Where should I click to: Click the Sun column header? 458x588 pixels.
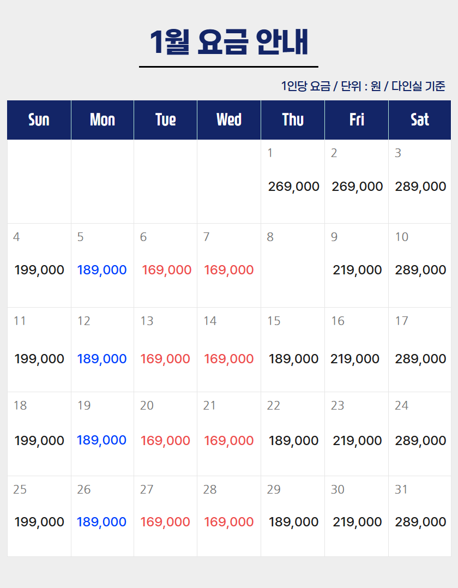pyautogui.click(x=39, y=120)
